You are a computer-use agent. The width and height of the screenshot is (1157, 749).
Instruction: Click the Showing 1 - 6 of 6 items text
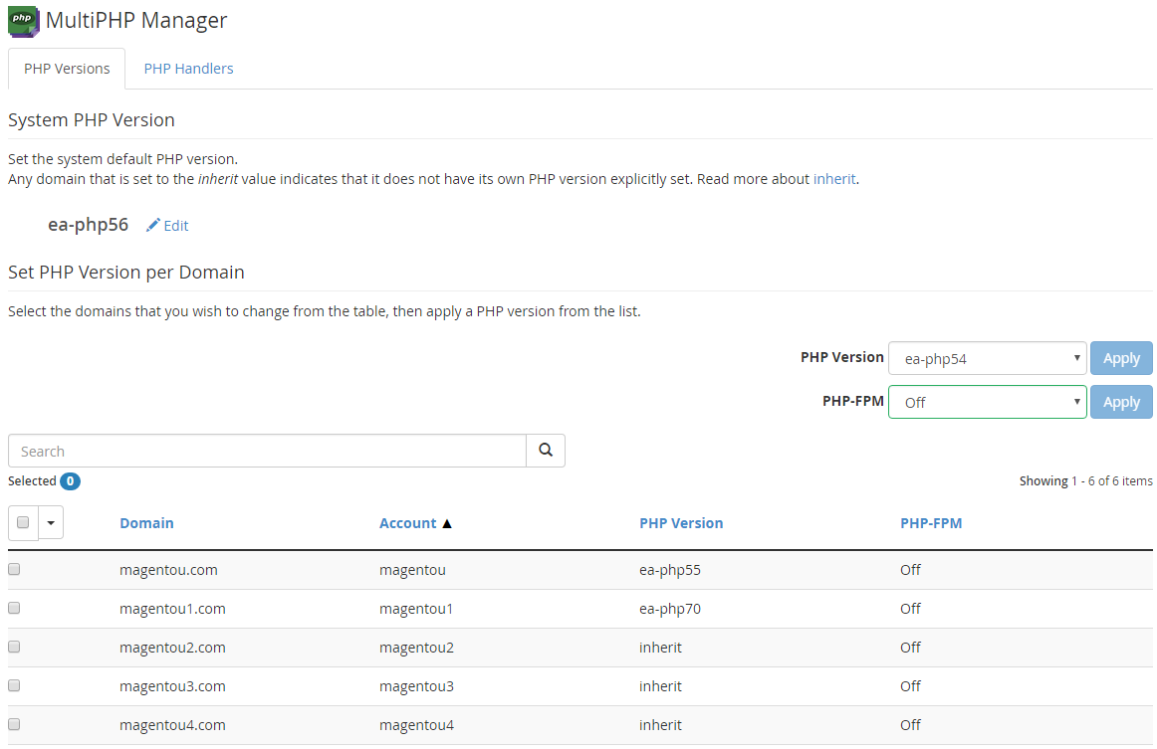(1086, 480)
